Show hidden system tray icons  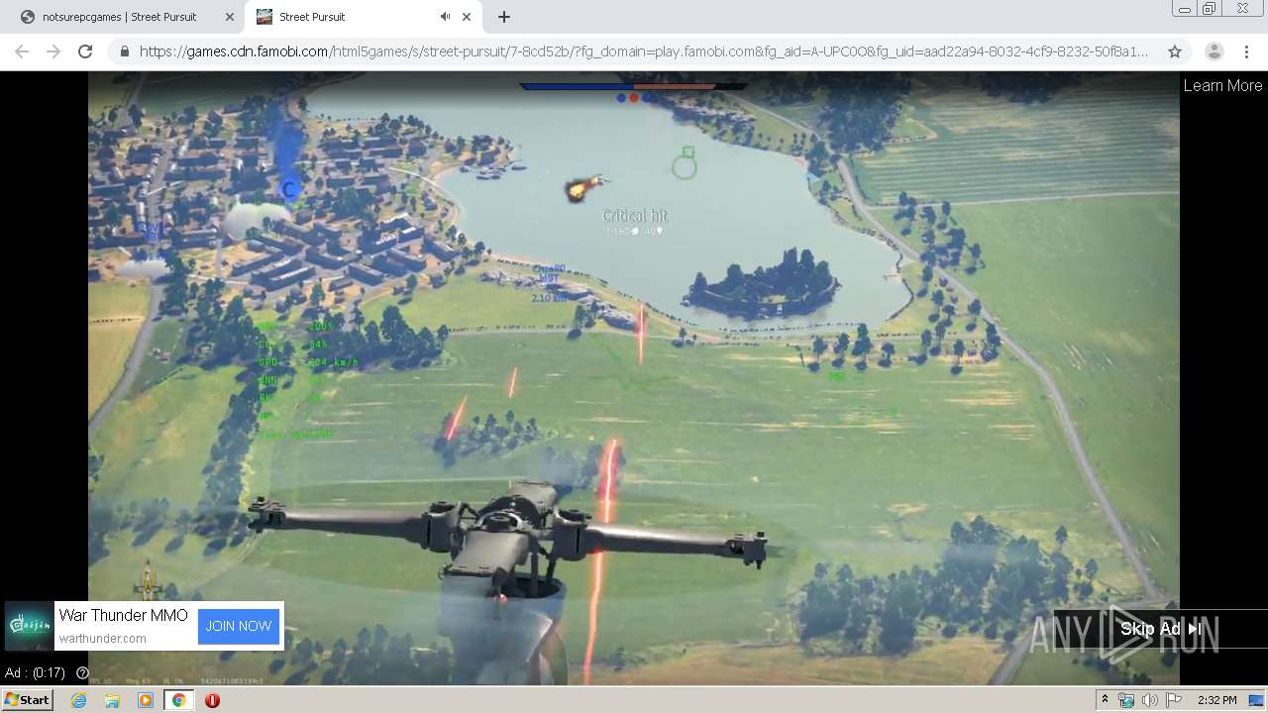point(1106,700)
